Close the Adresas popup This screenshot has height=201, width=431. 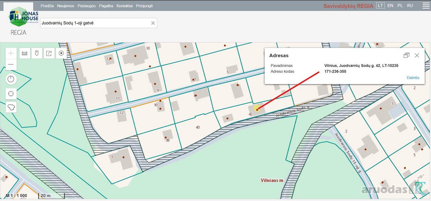pos(417,55)
